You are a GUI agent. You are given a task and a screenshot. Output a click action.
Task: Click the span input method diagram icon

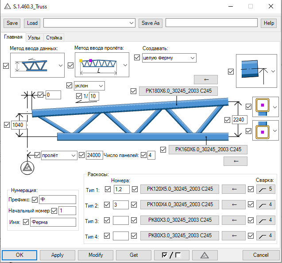[98, 66]
